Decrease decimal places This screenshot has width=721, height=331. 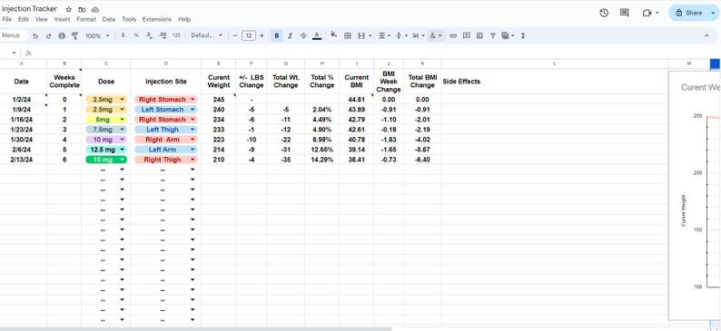point(149,35)
